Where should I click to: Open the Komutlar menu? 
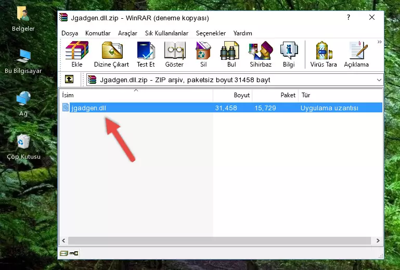click(98, 33)
